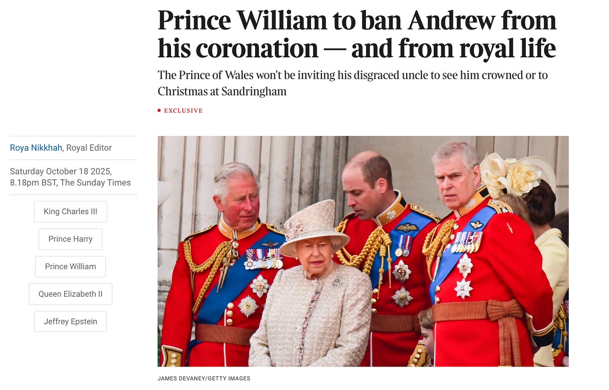Click the James Devaney/Getty Images photo credit
609x390 pixels.
pyautogui.click(x=204, y=378)
